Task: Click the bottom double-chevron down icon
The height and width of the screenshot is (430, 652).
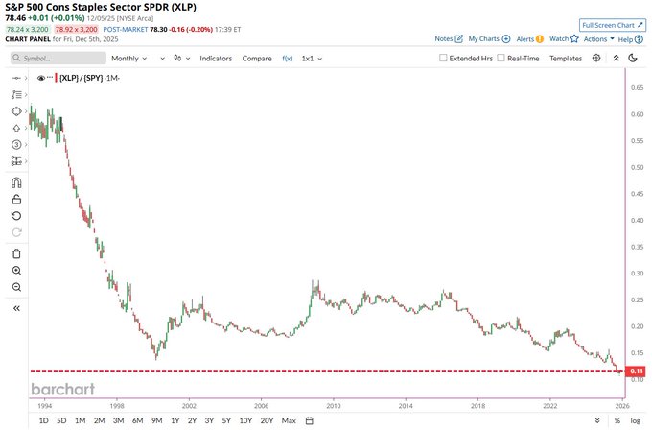Action: [597, 420]
